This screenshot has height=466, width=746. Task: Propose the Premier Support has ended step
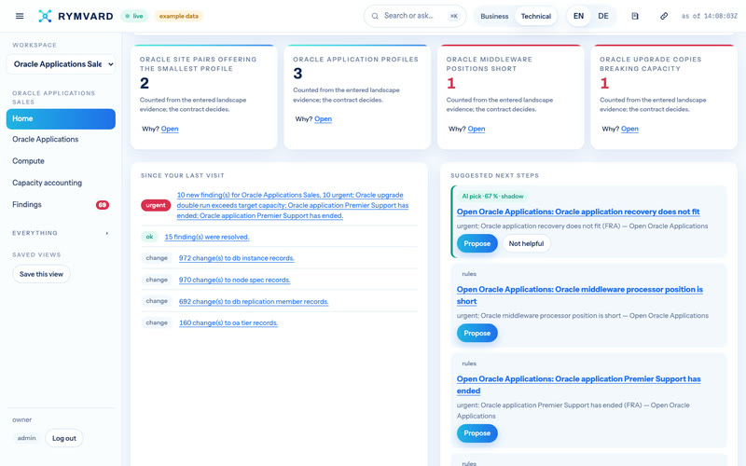click(x=477, y=433)
